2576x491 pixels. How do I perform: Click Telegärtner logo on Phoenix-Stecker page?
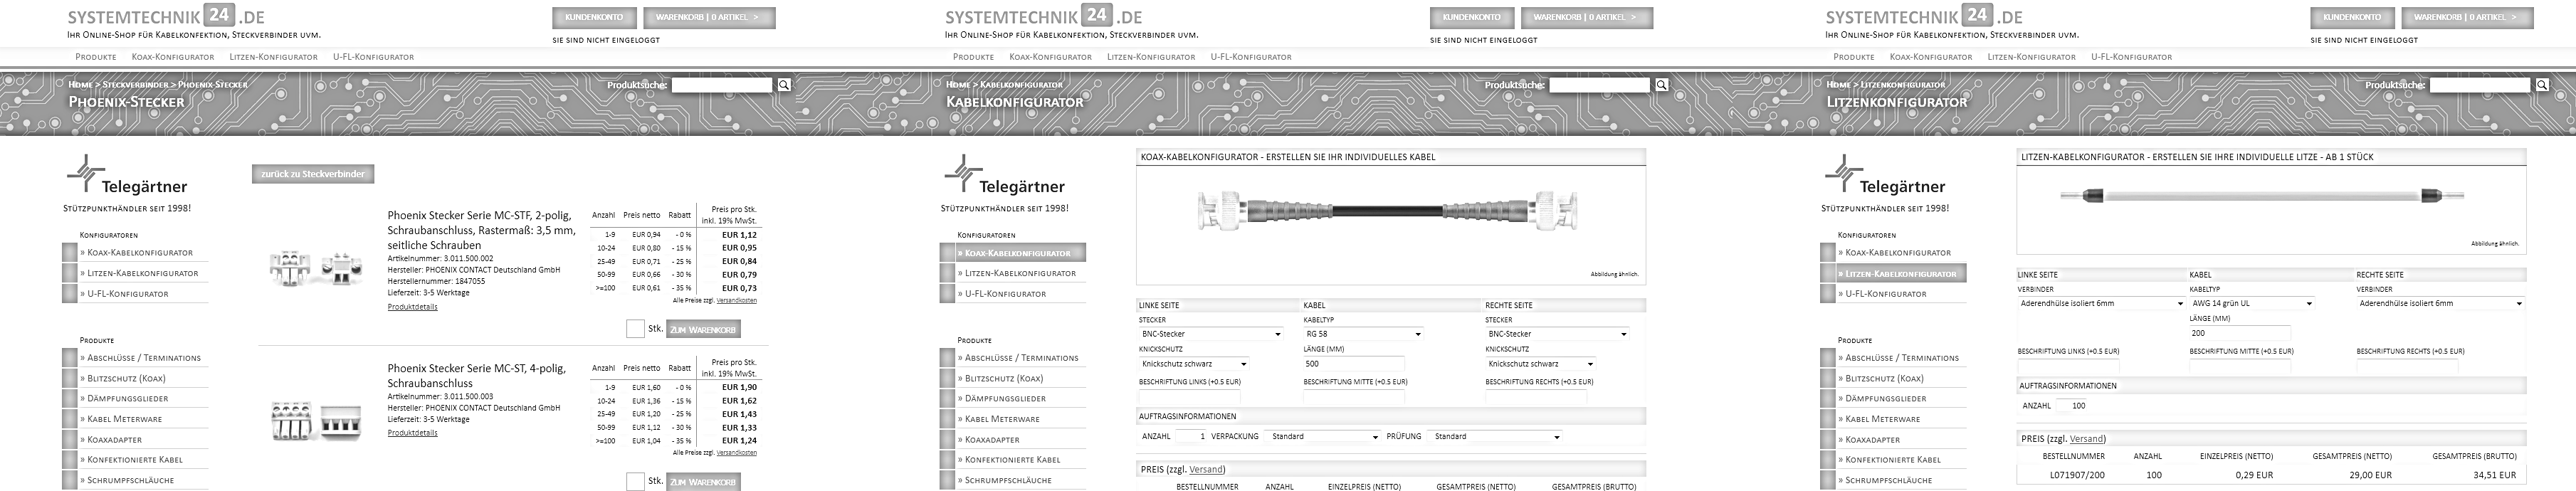[x=127, y=177]
